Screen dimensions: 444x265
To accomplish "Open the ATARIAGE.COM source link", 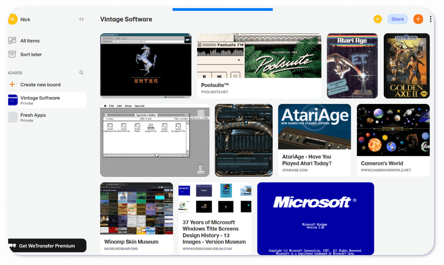I will [295, 170].
